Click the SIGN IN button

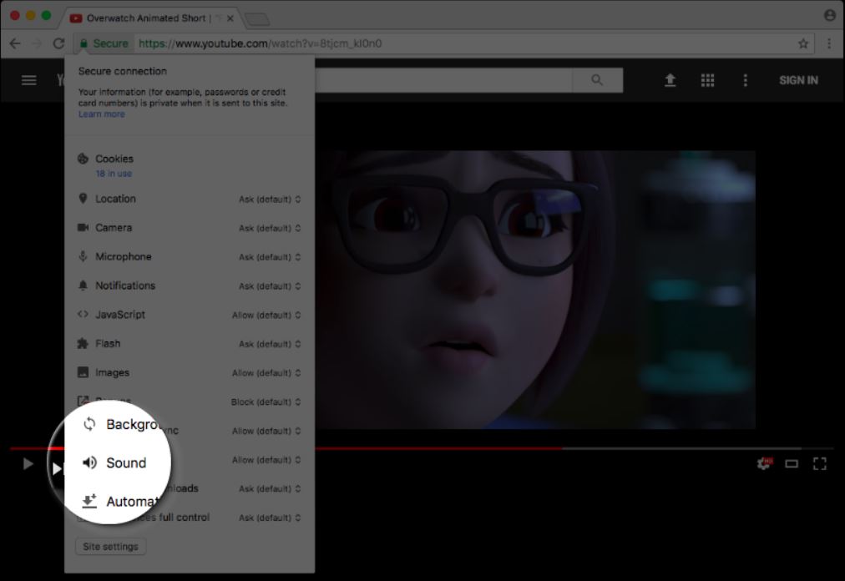pyautogui.click(x=798, y=80)
